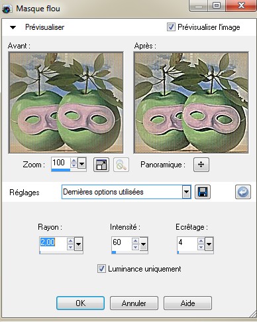Open the Intensité slider dropdown arrow

[x=144, y=244]
